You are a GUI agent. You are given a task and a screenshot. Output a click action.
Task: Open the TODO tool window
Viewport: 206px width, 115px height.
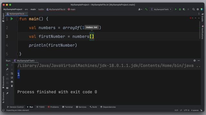click(41, 107)
